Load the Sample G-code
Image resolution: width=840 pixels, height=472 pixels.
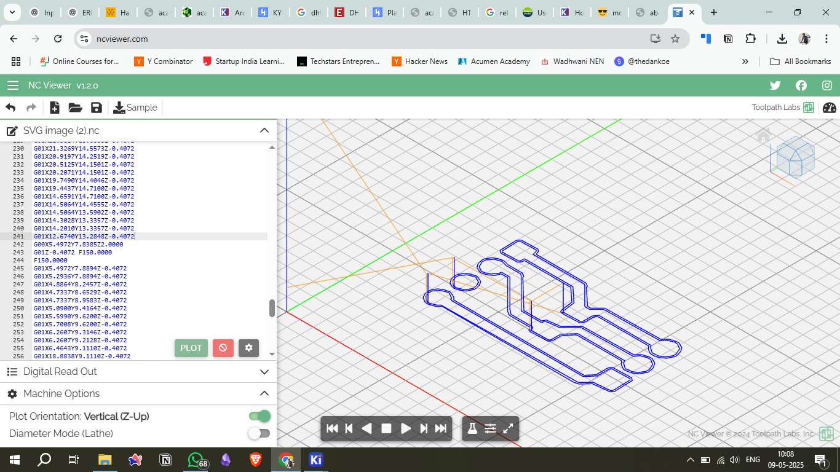[x=135, y=108]
